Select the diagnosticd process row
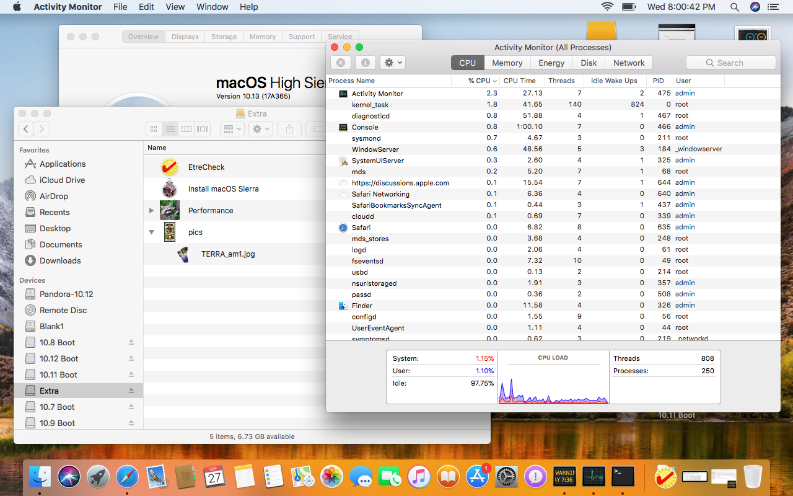Image resolution: width=793 pixels, height=496 pixels. [x=553, y=116]
